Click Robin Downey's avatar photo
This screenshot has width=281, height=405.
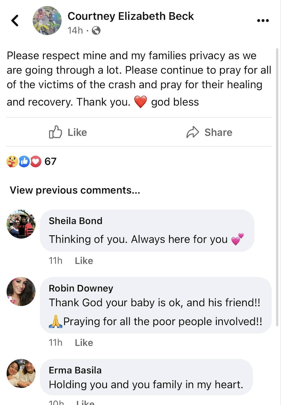click(21, 292)
